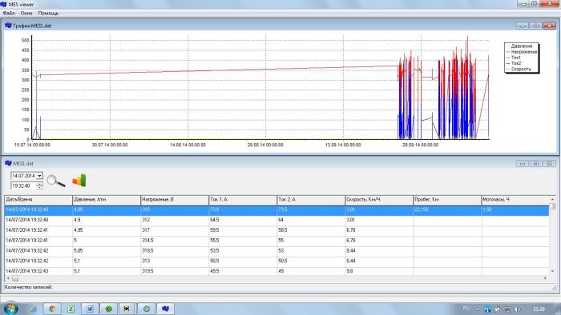Click the speed cell 9,8
Image resolution: width=561 pixels, height=315 pixels.
[x=379, y=271]
